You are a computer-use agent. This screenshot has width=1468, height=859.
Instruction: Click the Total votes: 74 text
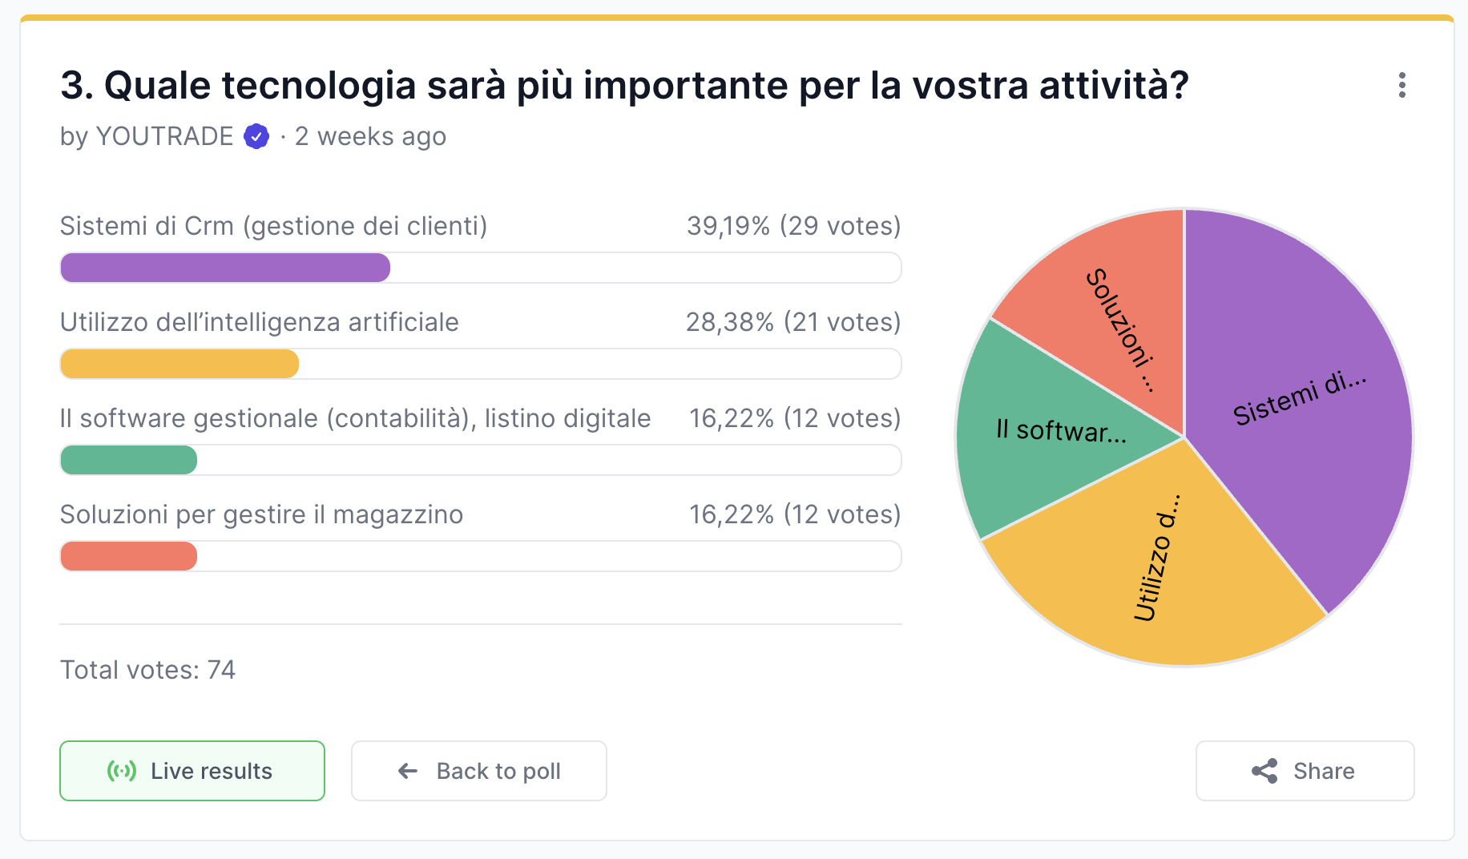pyautogui.click(x=148, y=670)
